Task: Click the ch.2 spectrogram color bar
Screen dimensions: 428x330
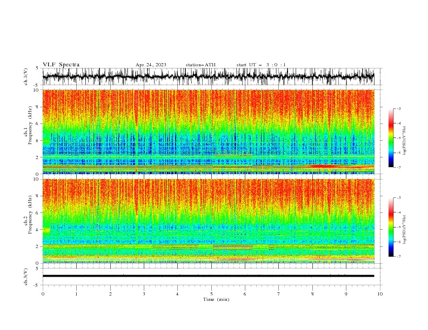Action: (x=391, y=227)
